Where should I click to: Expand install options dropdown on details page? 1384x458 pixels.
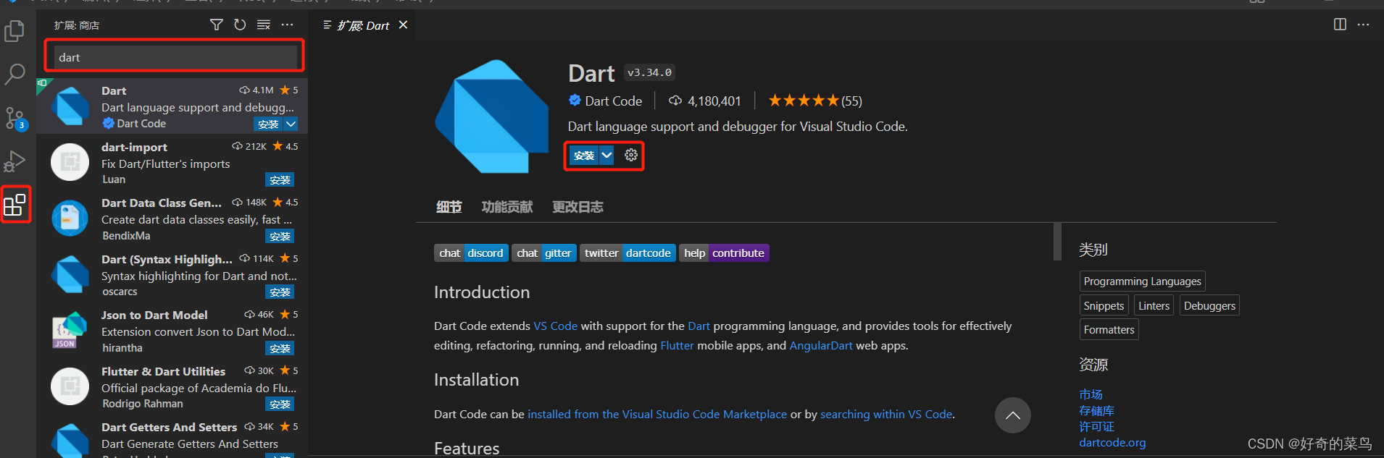click(607, 156)
